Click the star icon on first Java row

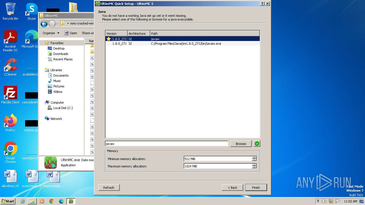click(109, 39)
